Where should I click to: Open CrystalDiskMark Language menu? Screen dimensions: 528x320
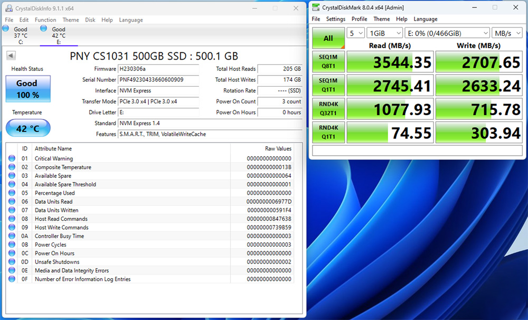[x=426, y=19]
